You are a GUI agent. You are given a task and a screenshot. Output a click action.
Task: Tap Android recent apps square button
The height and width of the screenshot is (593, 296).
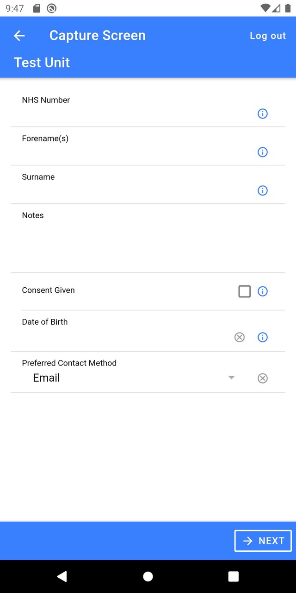coord(234,576)
